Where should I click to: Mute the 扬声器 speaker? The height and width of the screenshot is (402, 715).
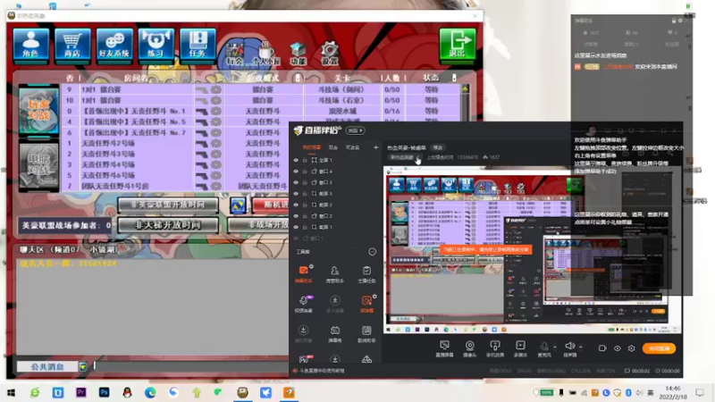[569, 348]
